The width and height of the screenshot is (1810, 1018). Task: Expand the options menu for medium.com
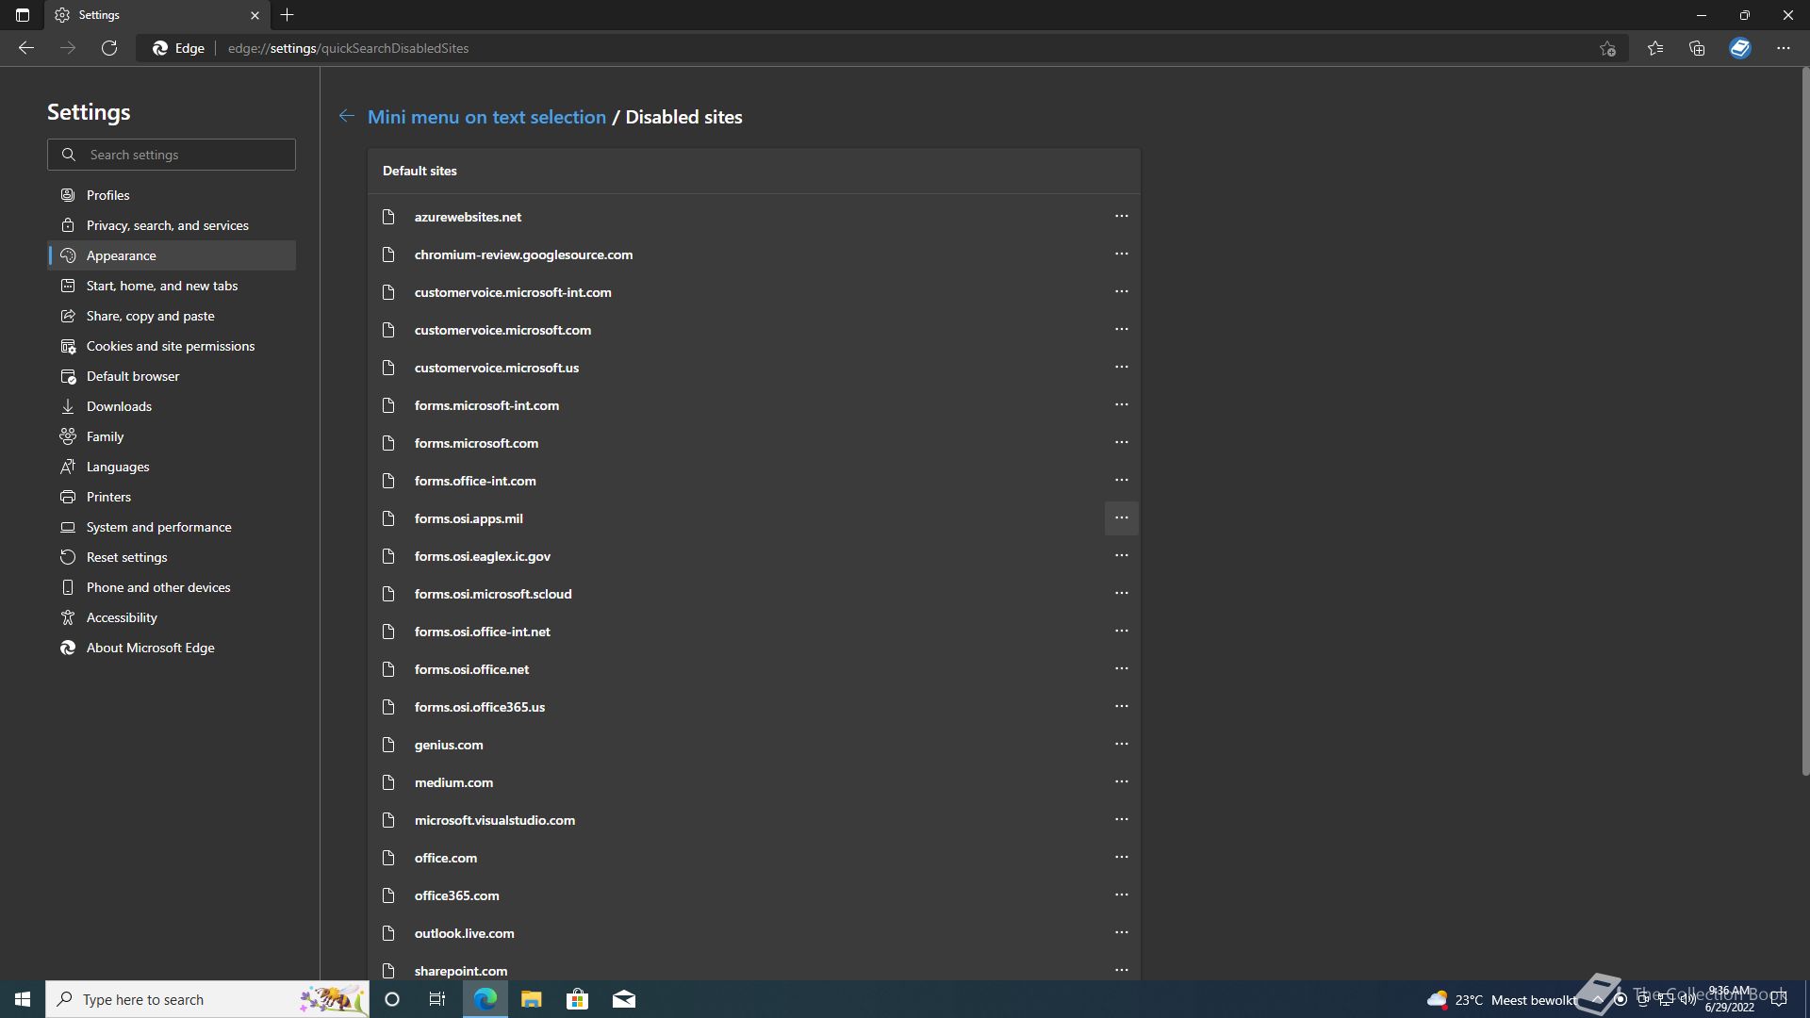[1121, 781]
